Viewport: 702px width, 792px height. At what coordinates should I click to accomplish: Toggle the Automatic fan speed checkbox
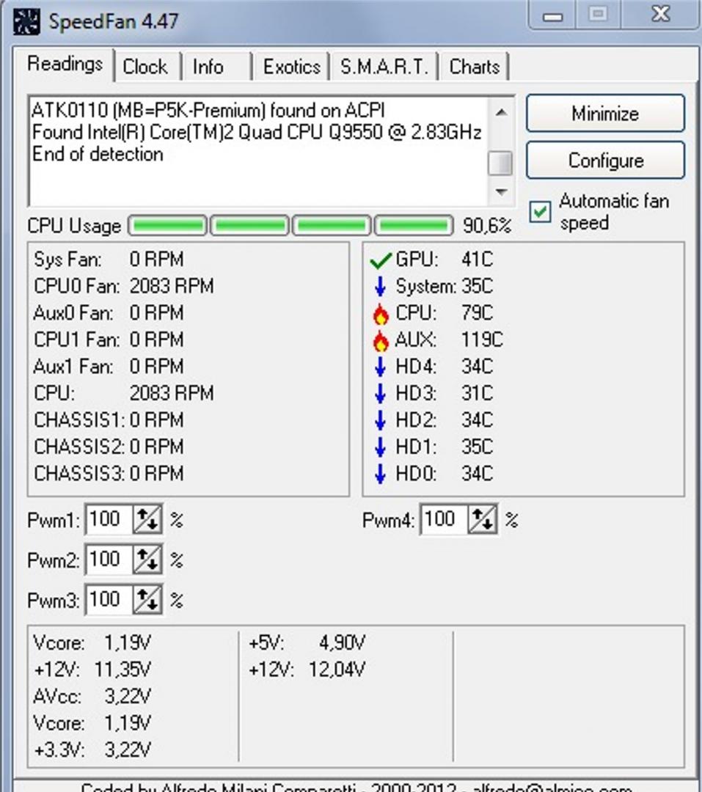[x=540, y=212]
